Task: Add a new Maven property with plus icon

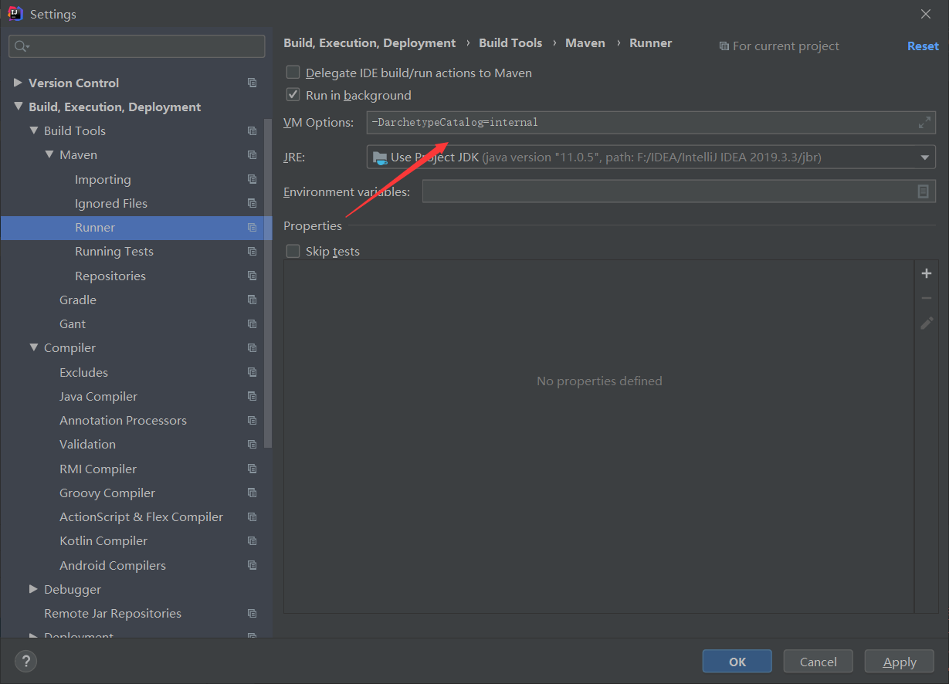Action: coord(927,273)
